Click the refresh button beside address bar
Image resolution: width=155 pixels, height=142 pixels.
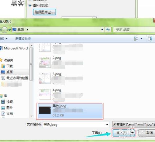(108, 30)
